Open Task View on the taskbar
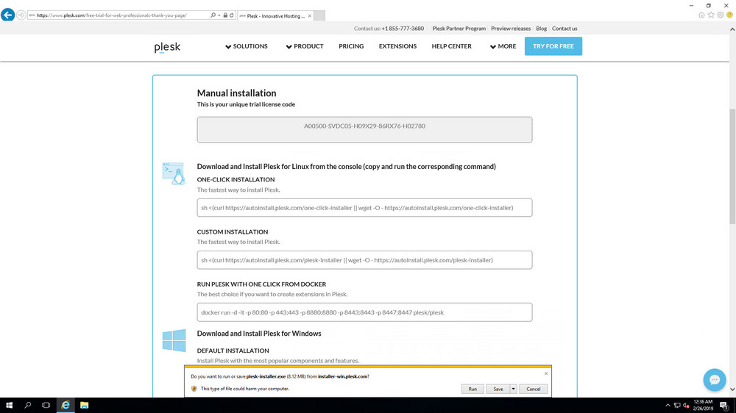 [46, 405]
